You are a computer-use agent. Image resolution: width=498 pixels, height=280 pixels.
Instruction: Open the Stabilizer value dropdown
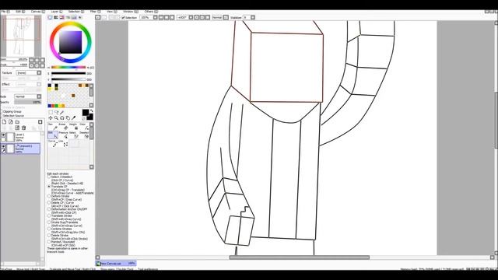(x=253, y=17)
